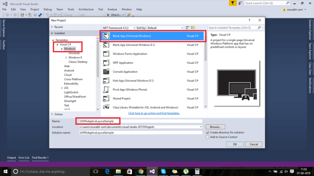Screen dimensions: 314x176
Task: Collapse the Templates tree node
Action: pos(53,40)
